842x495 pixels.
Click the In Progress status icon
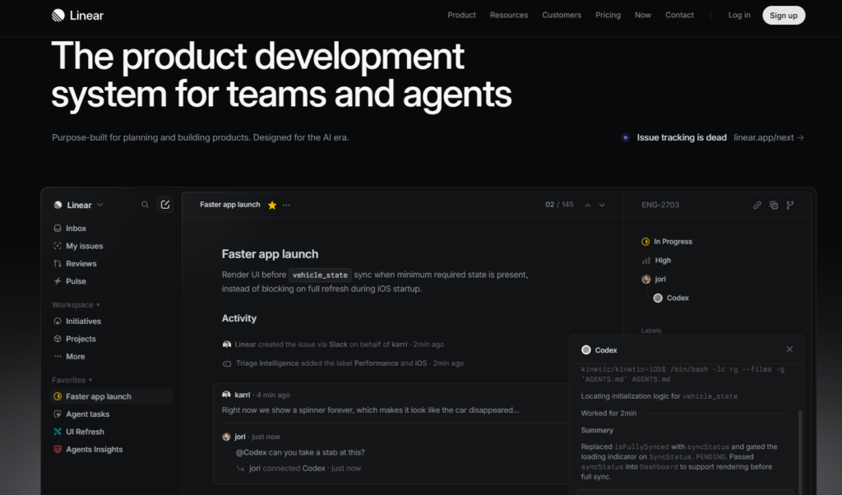(645, 242)
